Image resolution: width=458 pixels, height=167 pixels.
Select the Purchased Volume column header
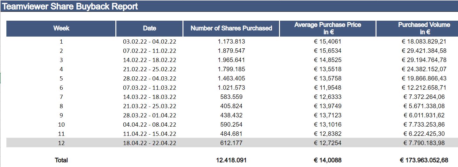click(424, 28)
